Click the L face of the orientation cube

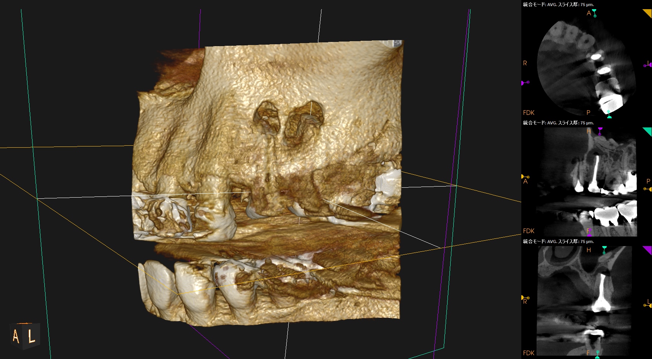pyautogui.click(x=32, y=336)
